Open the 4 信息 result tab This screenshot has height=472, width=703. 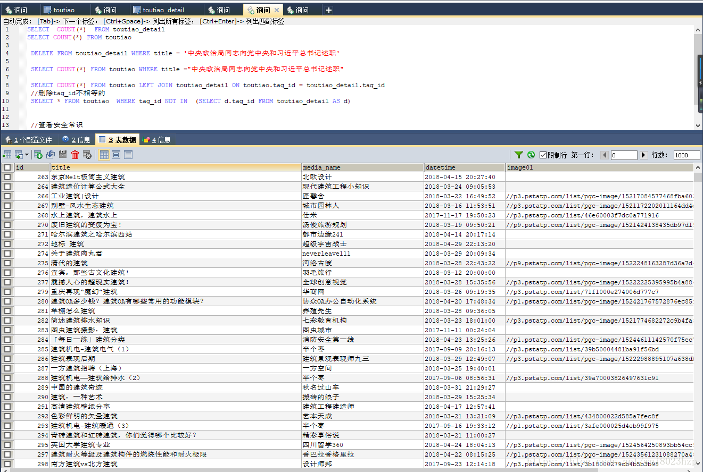[157, 140]
